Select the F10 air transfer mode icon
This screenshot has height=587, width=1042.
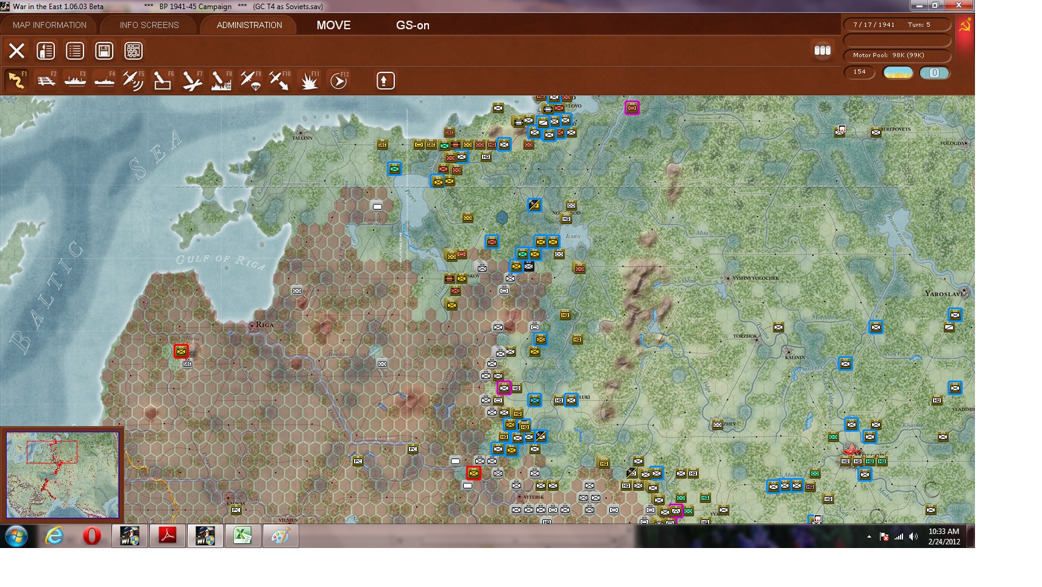coord(280,80)
